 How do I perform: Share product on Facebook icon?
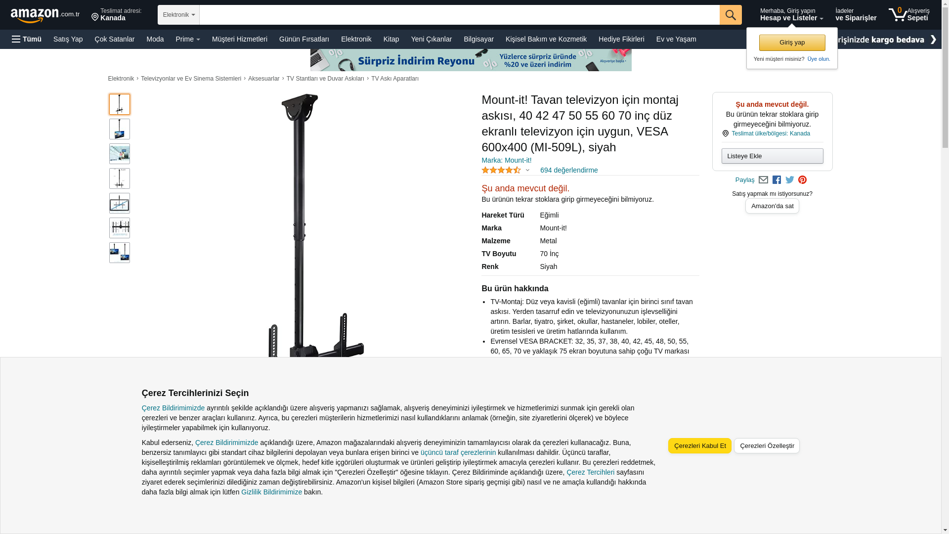coord(776,180)
